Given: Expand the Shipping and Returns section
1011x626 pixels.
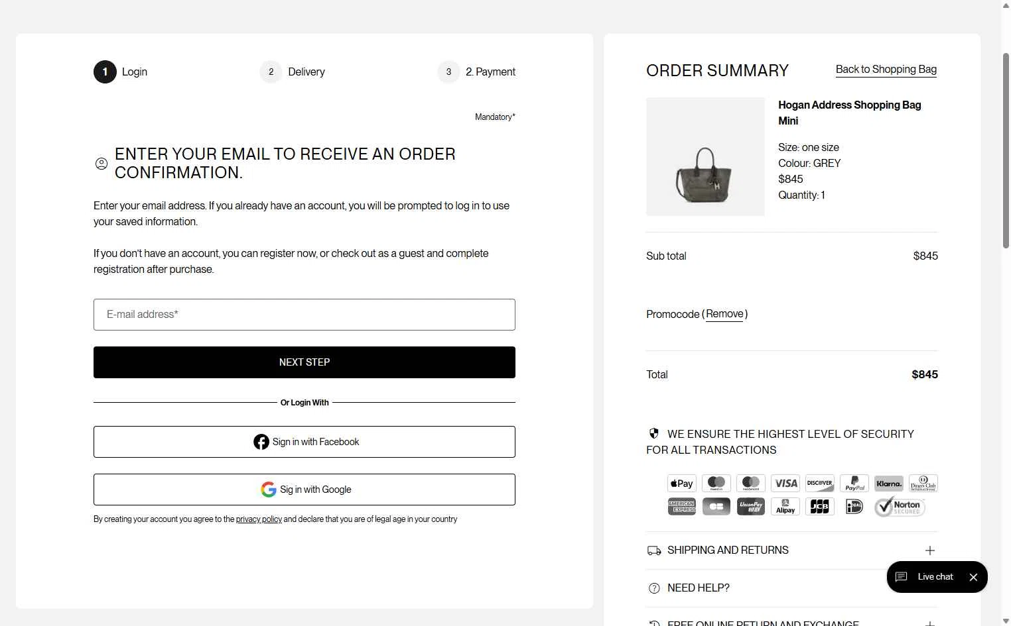Looking at the screenshot, I should coord(791,550).
